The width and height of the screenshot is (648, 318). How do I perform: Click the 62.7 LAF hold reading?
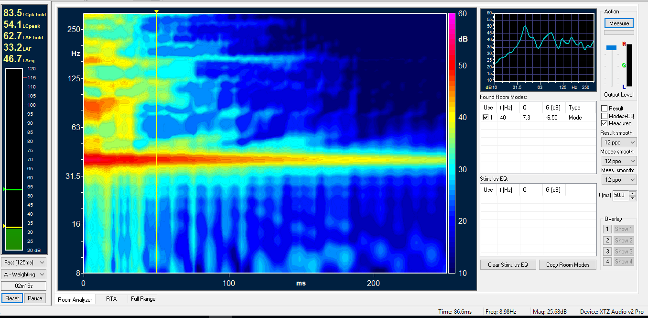click(x=23, y=36)
